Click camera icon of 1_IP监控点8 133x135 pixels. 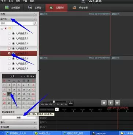(14, 69)
